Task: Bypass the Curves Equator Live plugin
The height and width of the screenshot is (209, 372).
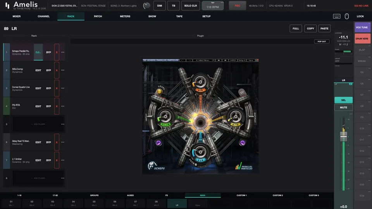Action: click(48, 88)
